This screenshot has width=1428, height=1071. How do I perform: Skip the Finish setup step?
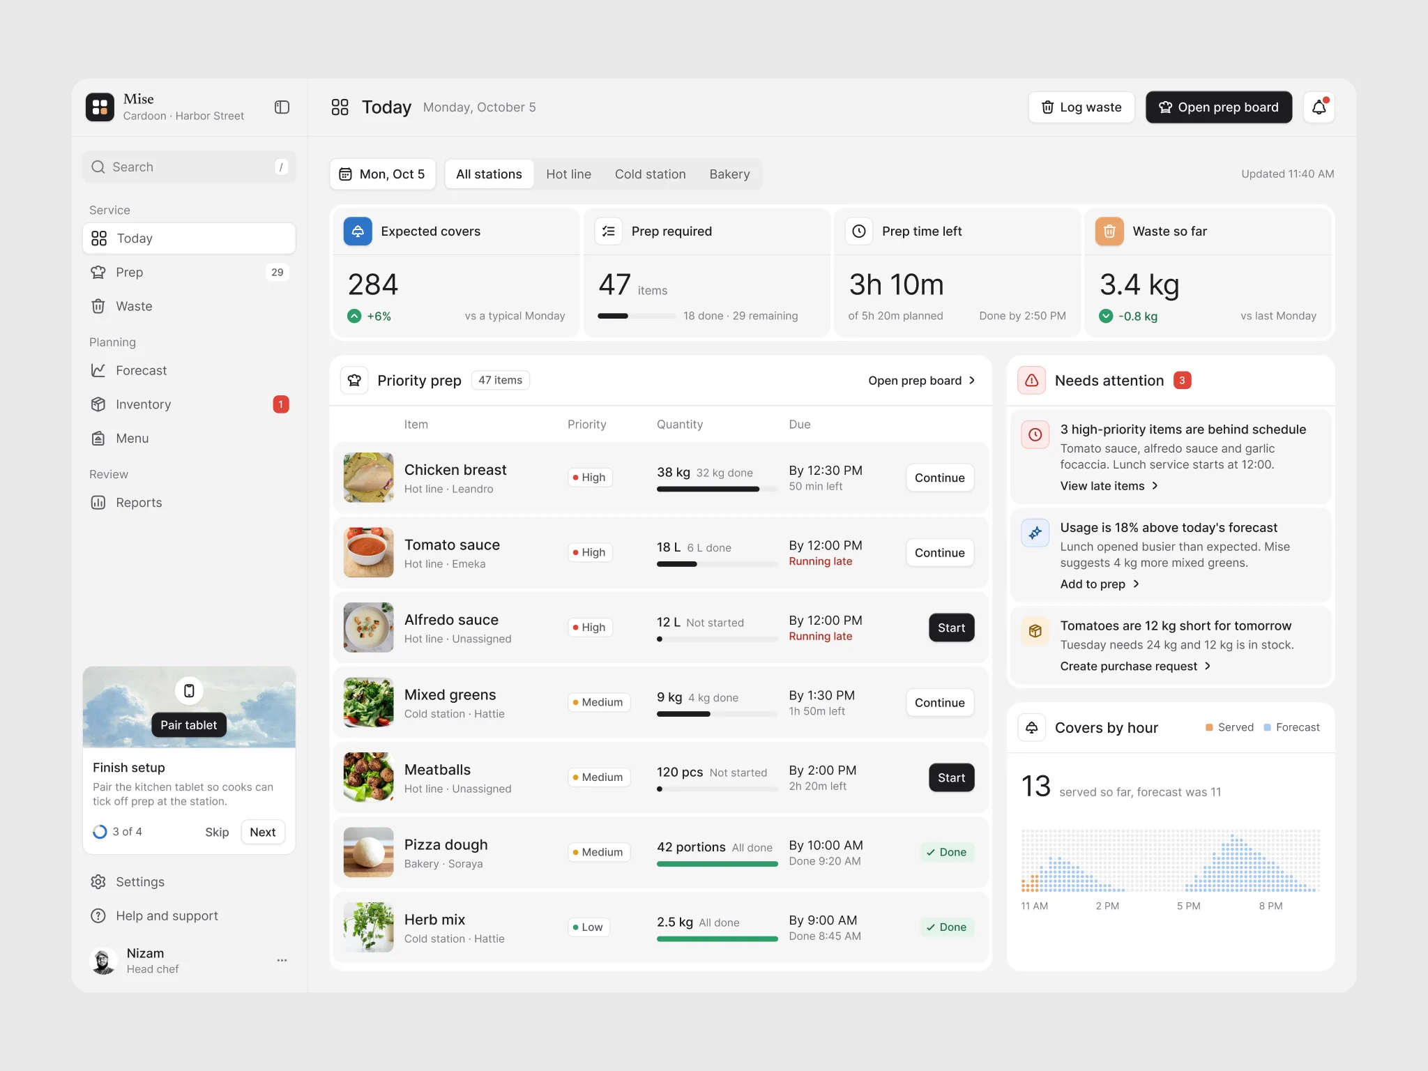(x=217, y=832)
